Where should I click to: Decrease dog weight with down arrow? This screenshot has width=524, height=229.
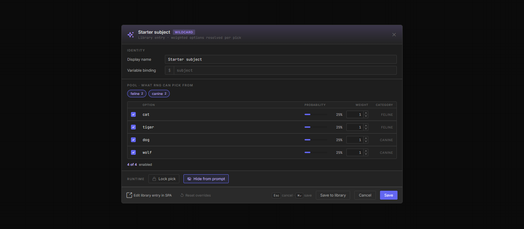(366, 142)
